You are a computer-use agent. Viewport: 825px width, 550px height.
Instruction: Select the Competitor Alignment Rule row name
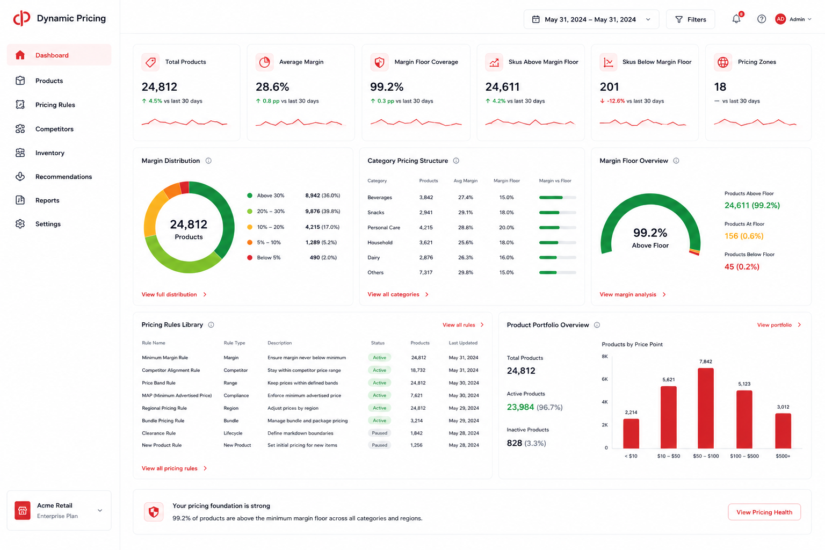click(x=171, y=370)
